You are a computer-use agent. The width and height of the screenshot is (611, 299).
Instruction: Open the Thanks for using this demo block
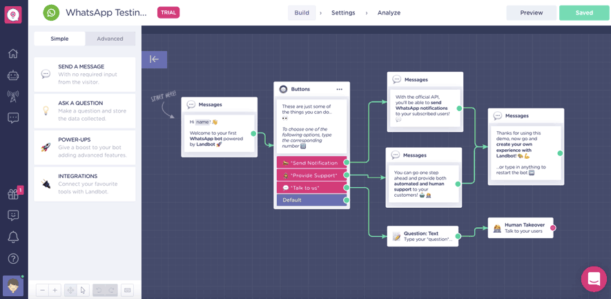pyautogui.click(x=525, y=146)
